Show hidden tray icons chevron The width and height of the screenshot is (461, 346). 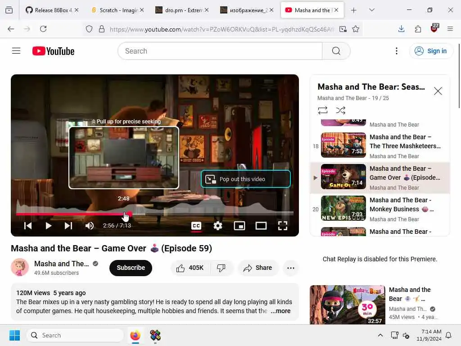click(380, 335)
